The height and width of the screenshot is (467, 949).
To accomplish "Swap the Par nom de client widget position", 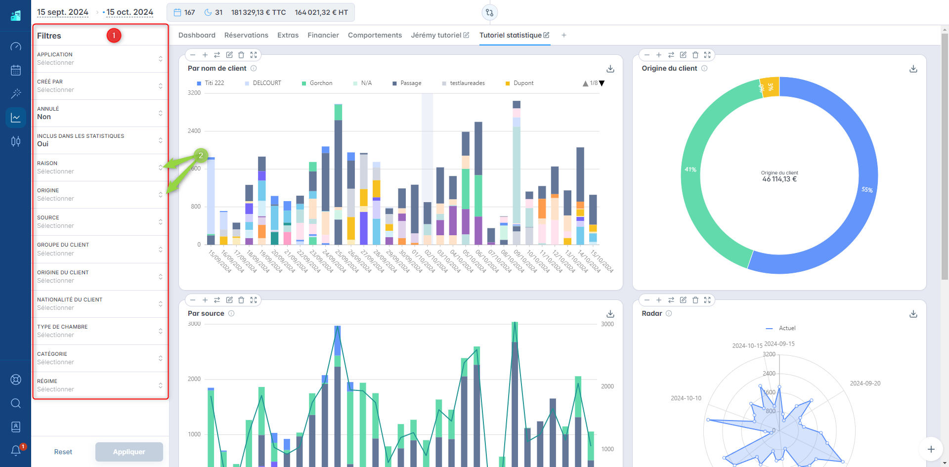I will coord(217,55).
